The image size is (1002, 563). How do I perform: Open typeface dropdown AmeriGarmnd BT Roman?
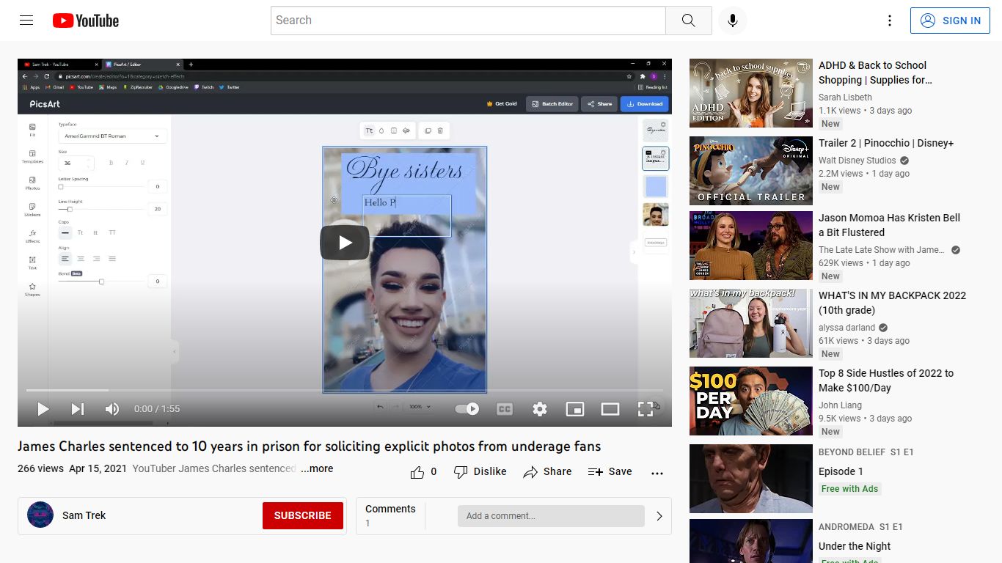[112, 136]
